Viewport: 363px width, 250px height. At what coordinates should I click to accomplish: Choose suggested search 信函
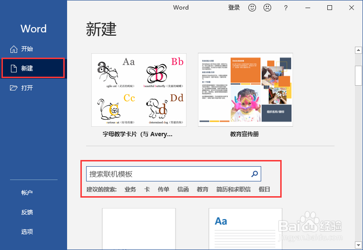183,190
